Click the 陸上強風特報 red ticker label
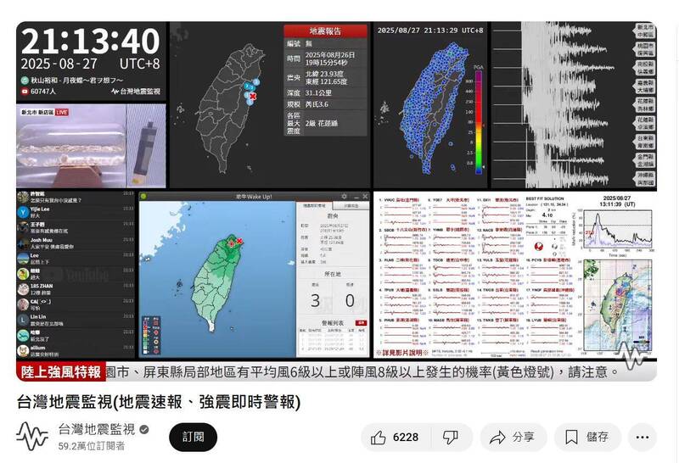The image size is (679, 463). [x=76, y=371]
